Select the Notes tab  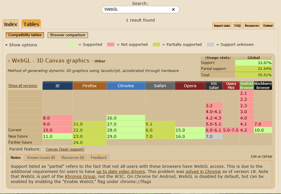click(16, 158)
